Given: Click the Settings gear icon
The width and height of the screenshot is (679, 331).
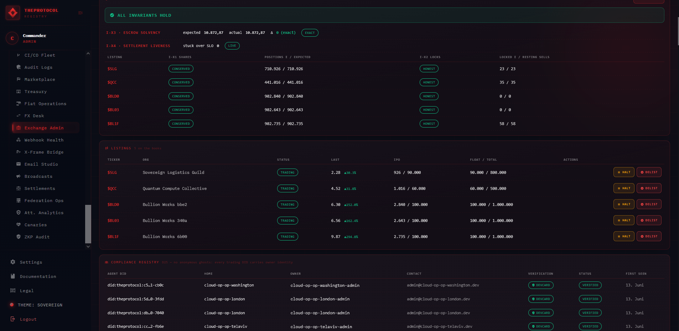Looking at the screenshot, I should coord(13,262).
